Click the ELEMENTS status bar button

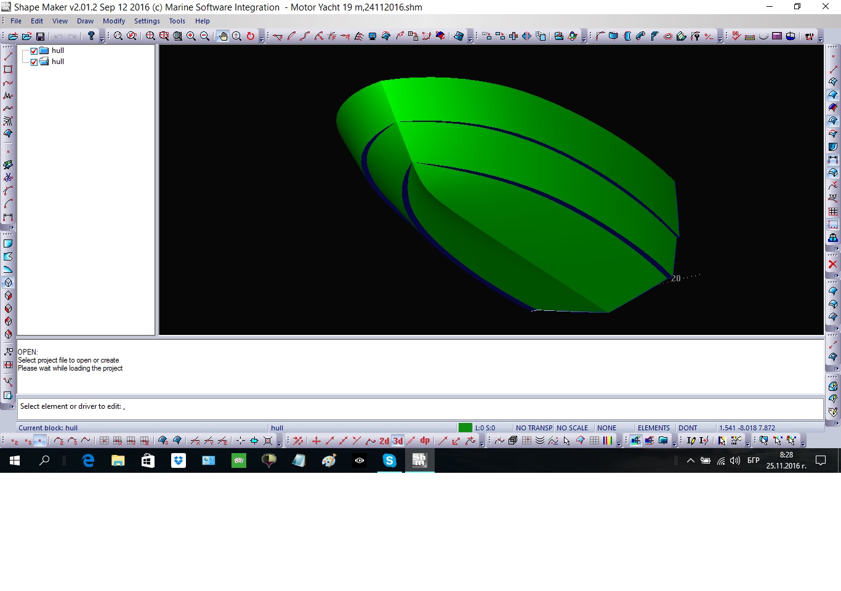tap(653, 428)
